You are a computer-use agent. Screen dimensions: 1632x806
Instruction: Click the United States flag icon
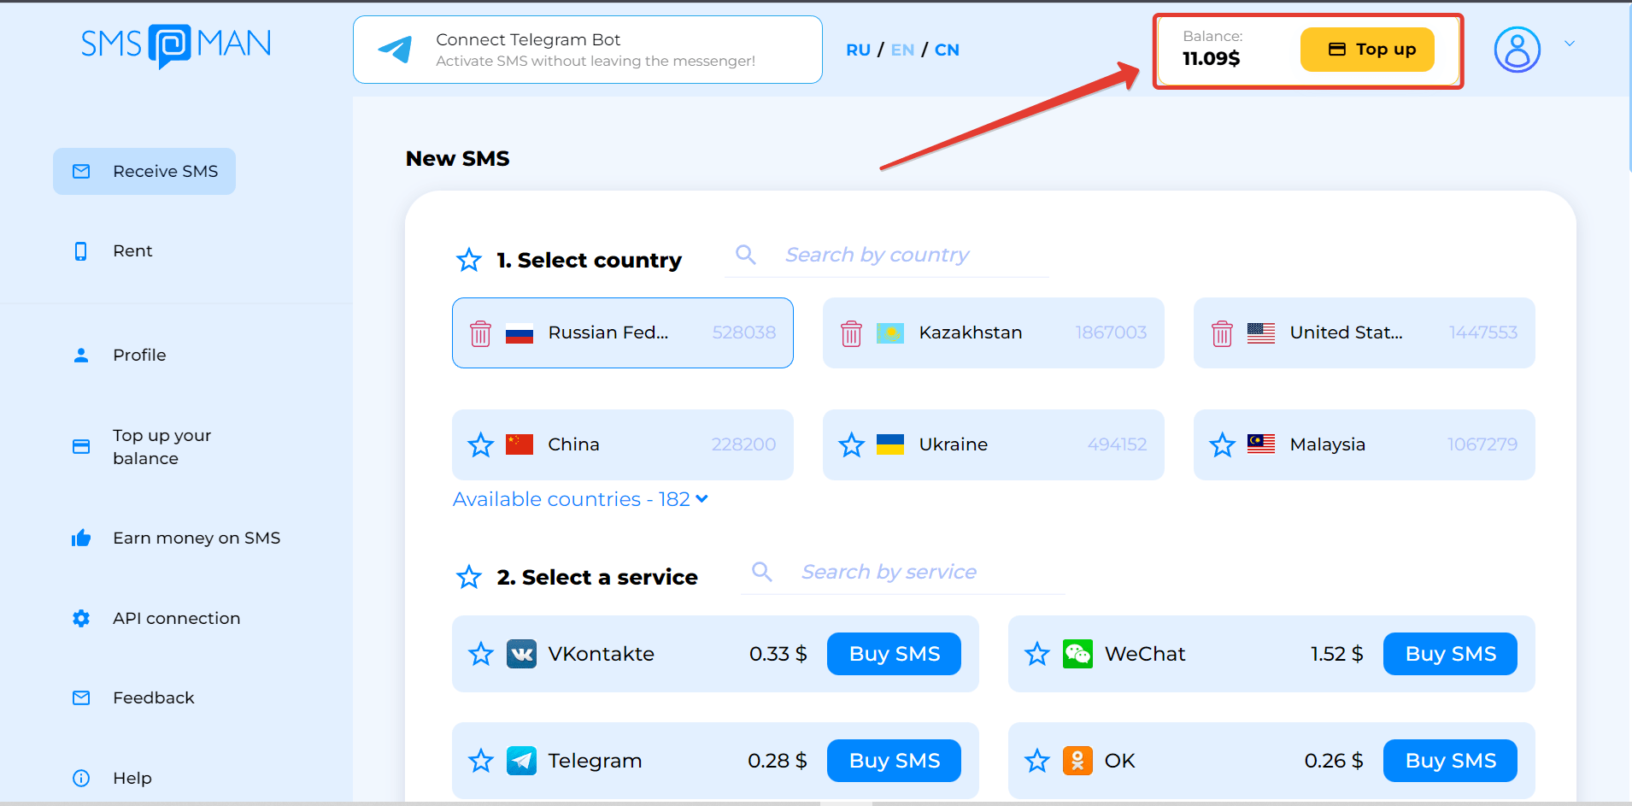pos(1261,333)
